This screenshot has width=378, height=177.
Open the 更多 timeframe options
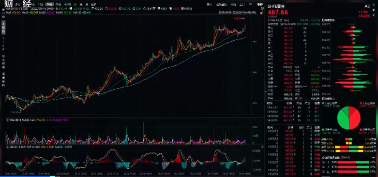pyautogui.click(x=93, y=4)
